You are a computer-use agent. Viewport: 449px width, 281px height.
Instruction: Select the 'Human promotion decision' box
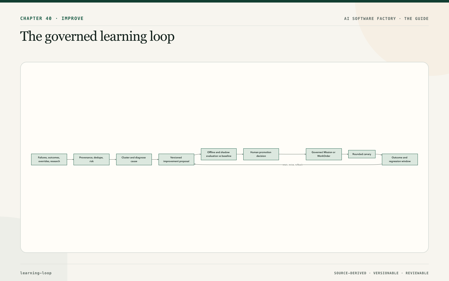point(261,154)
